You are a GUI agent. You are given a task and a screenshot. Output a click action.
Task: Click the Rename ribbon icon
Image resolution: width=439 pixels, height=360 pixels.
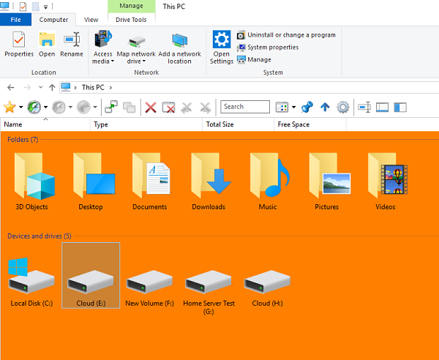72,45
